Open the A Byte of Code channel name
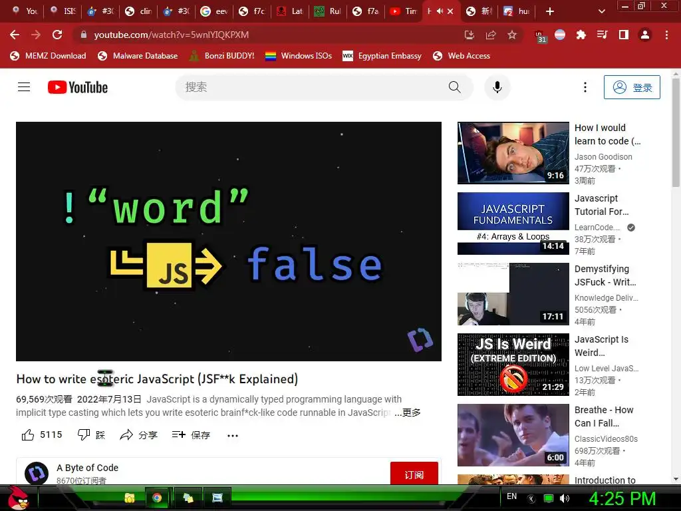The width and height of the screenshot is (681, 511). point(87,468)
